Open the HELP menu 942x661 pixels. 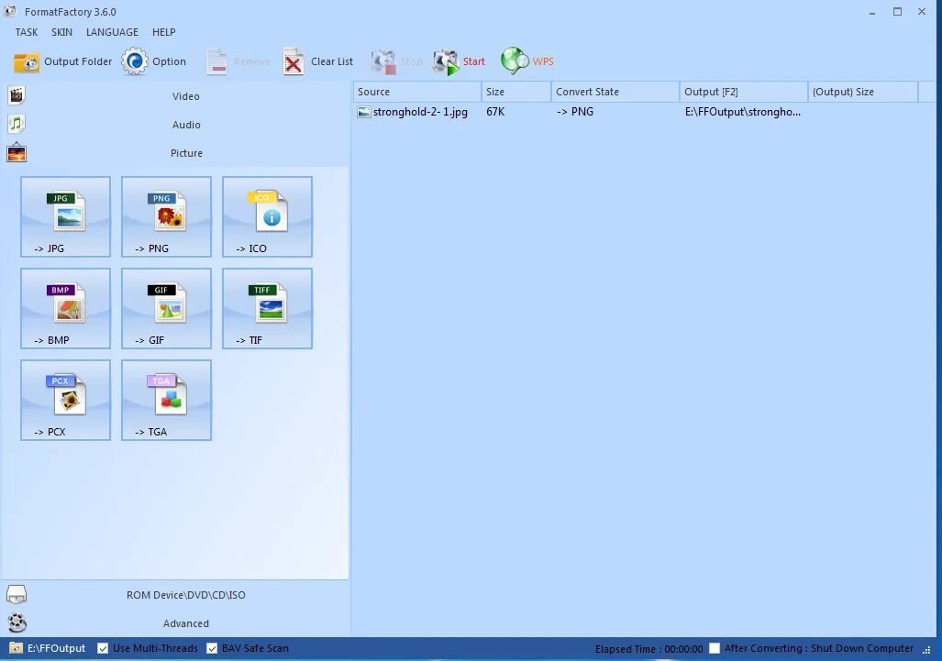[164, 32]
